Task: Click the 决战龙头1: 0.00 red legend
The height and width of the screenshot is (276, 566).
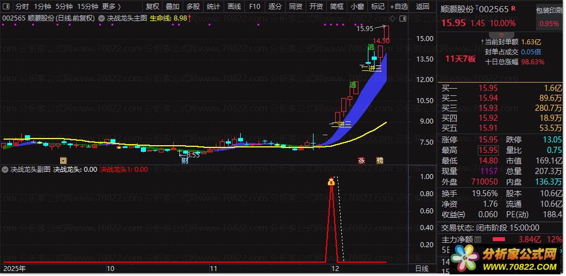Action: click(124, 170)
